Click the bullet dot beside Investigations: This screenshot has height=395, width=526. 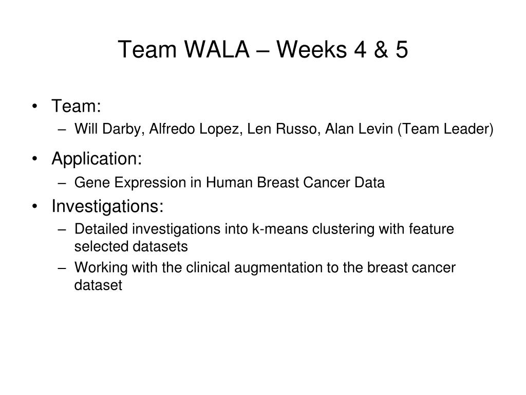click(x=34, y=206)
